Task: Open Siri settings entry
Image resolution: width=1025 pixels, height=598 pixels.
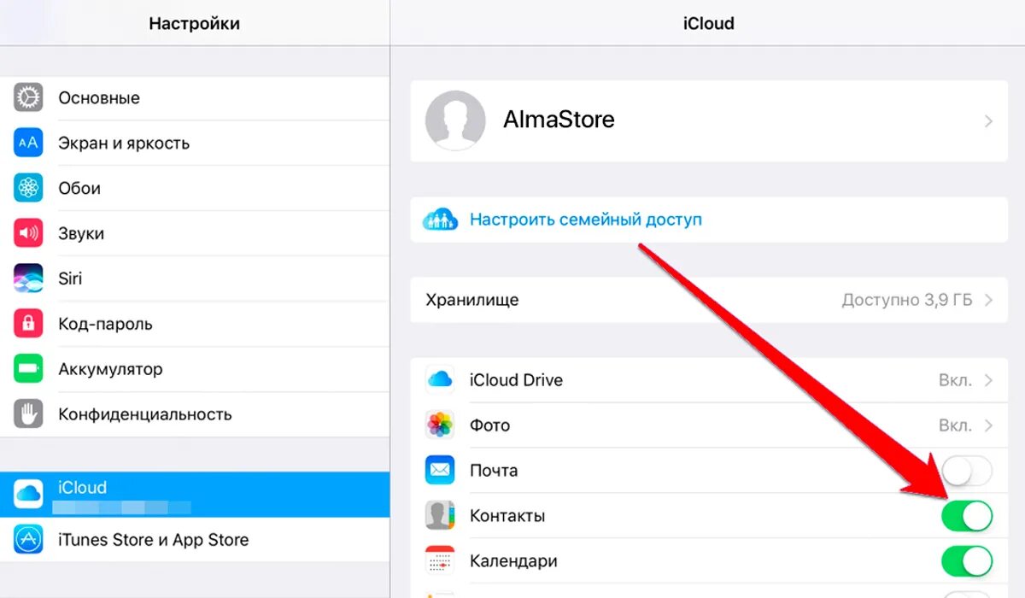Action: [195, 278]
